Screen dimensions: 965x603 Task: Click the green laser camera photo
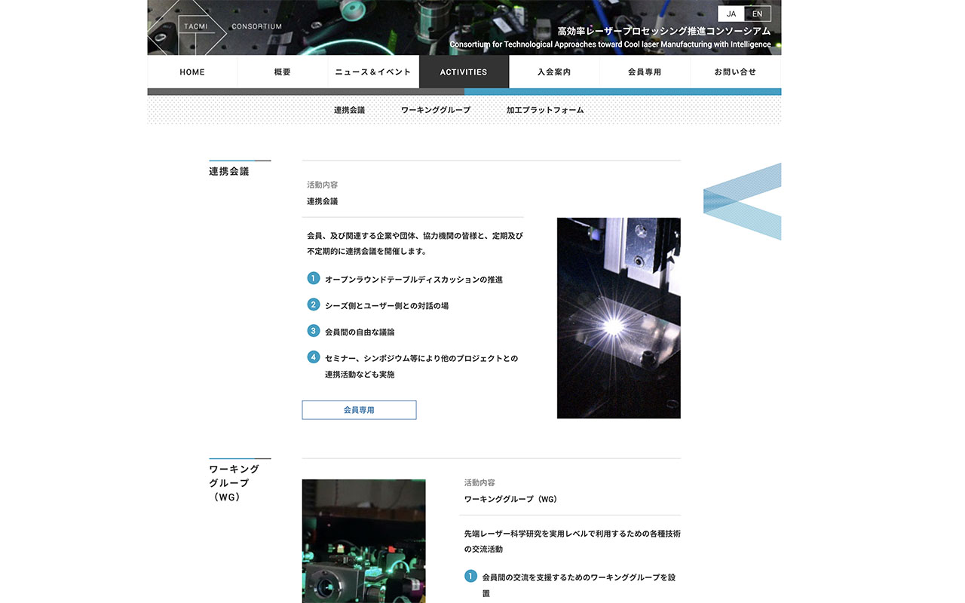(x=363, y=541)
